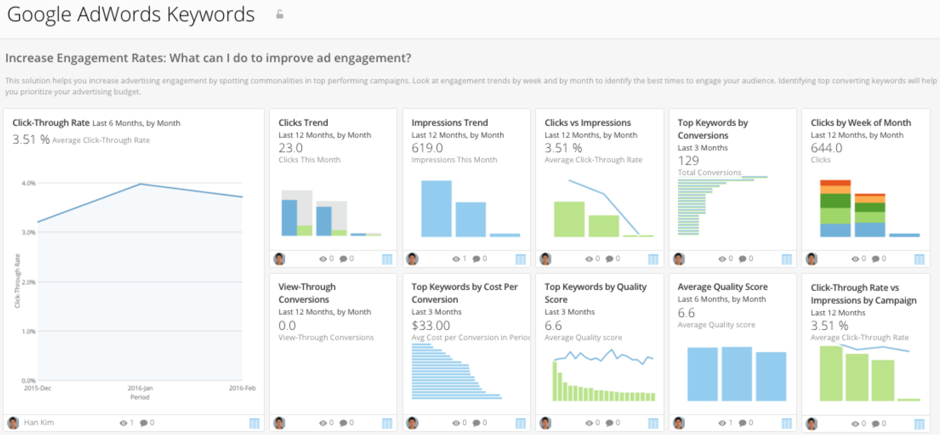
Task: Open the table icon on Top Keywords by Cost Per Conversion card
Action: point(520,424)
